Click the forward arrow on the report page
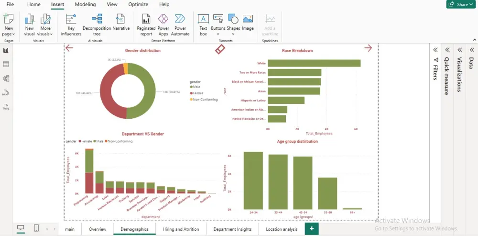Image resolution: width=478 pixels, height=236 pixels. 368,48
